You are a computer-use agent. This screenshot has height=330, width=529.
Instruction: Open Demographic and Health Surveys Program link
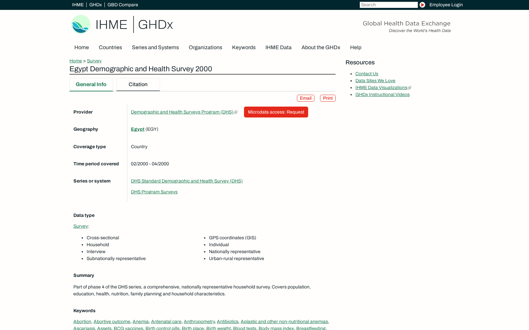[x=182, y=112]
